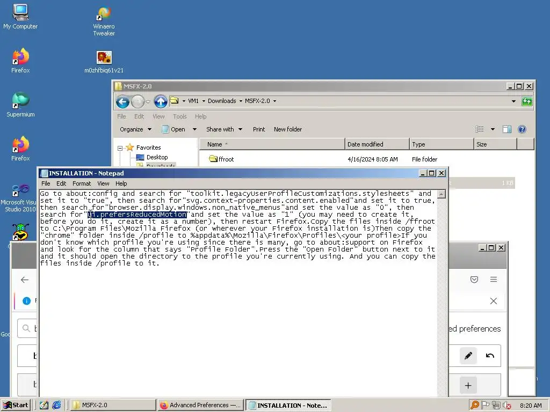Open Firefox Pocket save icon
This screenshot has width=550, height=412.
474,279
